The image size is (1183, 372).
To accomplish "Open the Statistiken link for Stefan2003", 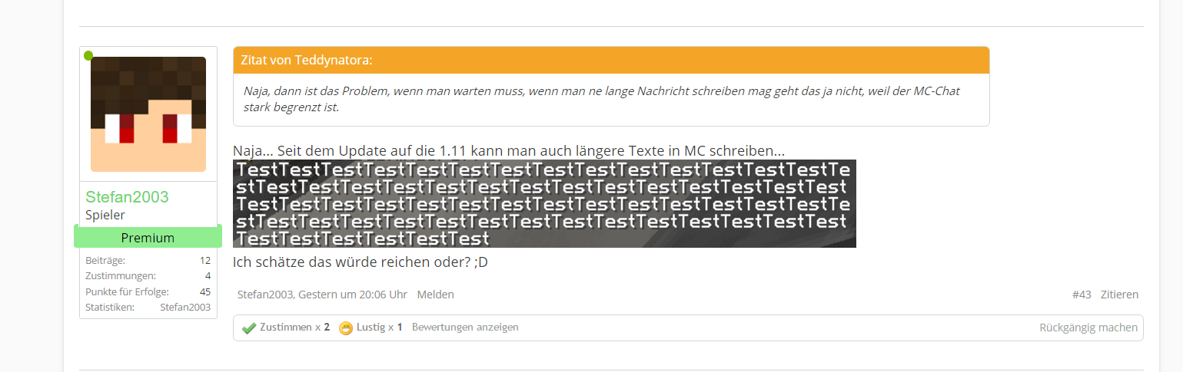I will (x=185, y=307).
